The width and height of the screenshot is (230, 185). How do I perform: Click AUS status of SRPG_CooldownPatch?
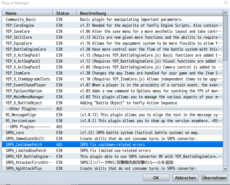(x=59, y=144)
